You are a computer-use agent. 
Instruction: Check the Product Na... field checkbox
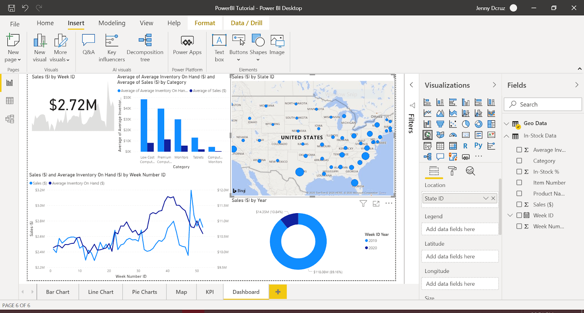pyautogui.click(x=519, y=193)
